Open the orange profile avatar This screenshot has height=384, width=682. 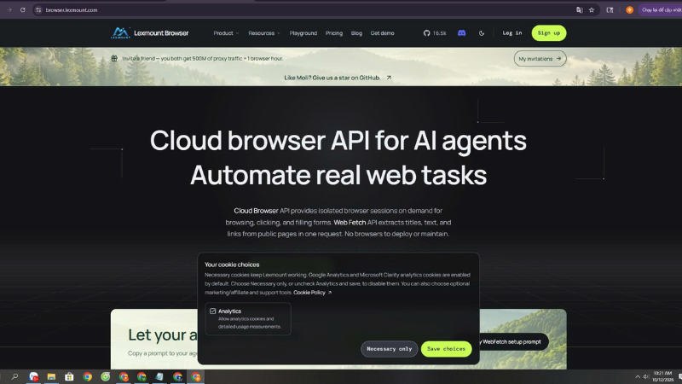(629, 9)
